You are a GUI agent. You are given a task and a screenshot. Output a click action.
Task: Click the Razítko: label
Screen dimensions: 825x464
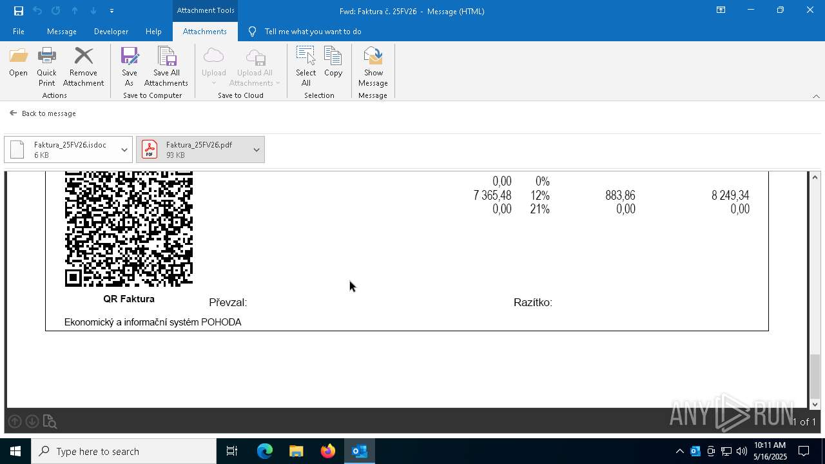(533, 302)
